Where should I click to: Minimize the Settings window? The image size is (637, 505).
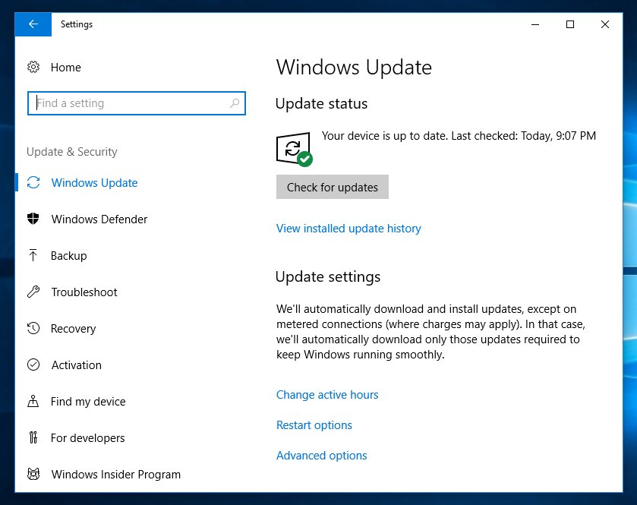[535, 24]
